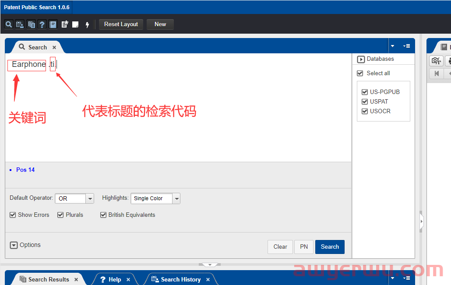
Task: Switch to the Search History tab
Action: [180, 279]
